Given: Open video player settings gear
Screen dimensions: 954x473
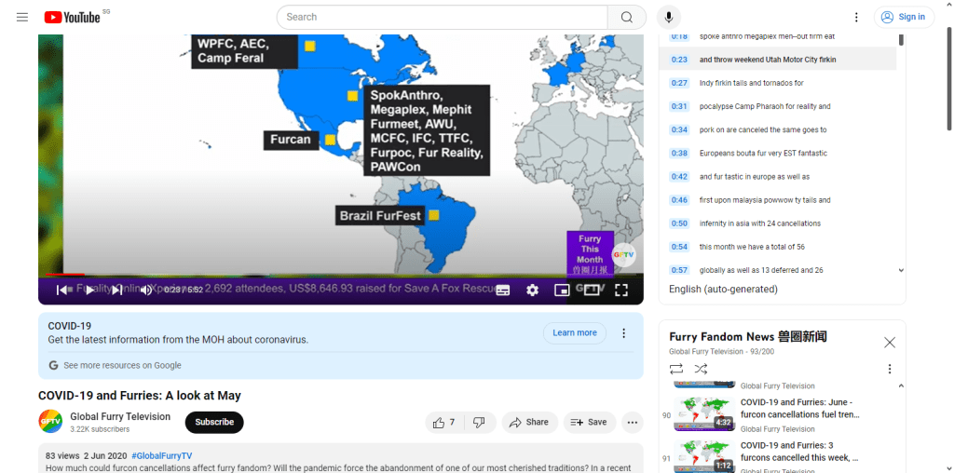Looking at the screenshot, I should pos(532,290).
